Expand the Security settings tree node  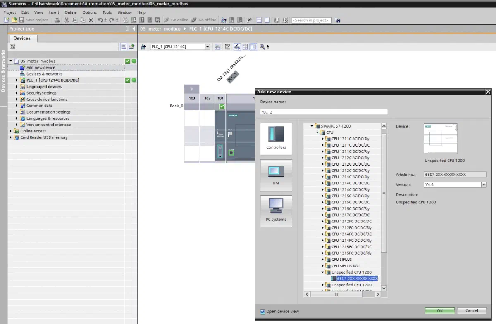tap(17, 93)
